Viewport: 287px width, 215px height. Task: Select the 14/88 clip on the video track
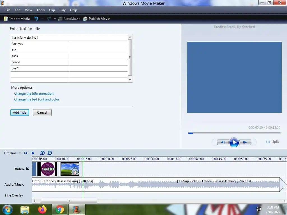coord(49,169)
